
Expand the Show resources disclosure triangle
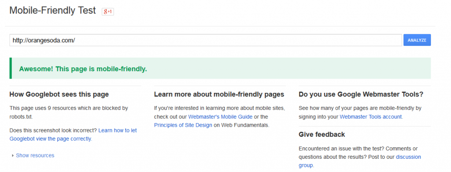coord(13,156)
